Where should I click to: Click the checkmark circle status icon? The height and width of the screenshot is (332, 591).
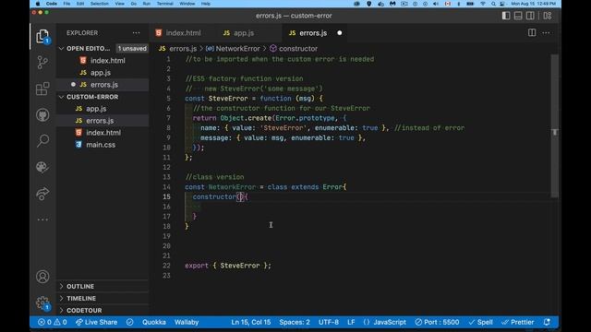pyautogui.click(x=129, y=322)
